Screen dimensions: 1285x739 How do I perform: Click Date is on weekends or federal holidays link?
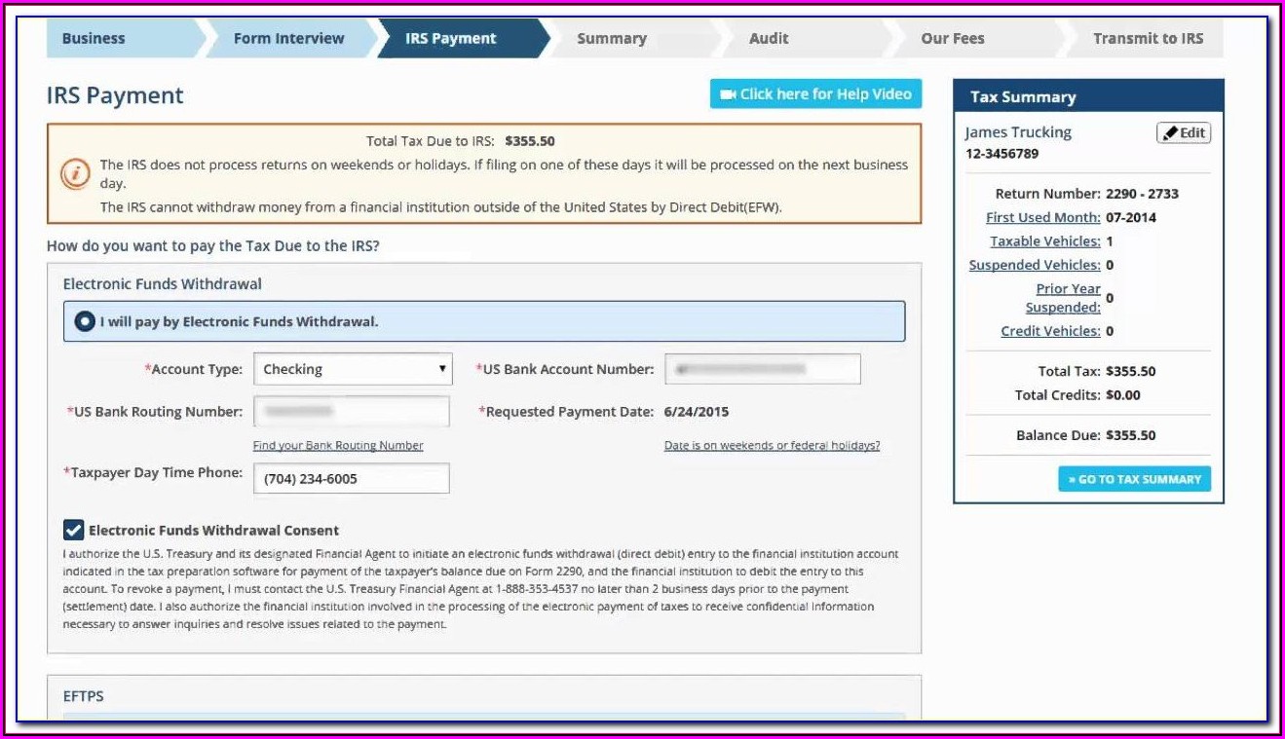coord(772,446)
